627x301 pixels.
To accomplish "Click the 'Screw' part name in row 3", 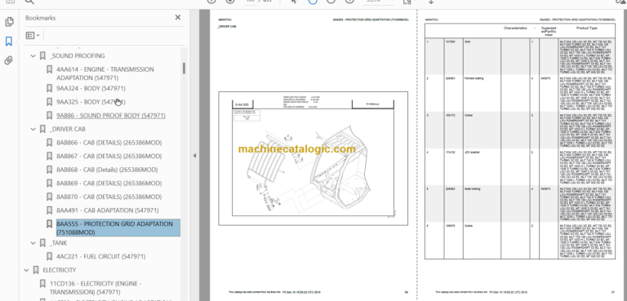I will [469, 115].
